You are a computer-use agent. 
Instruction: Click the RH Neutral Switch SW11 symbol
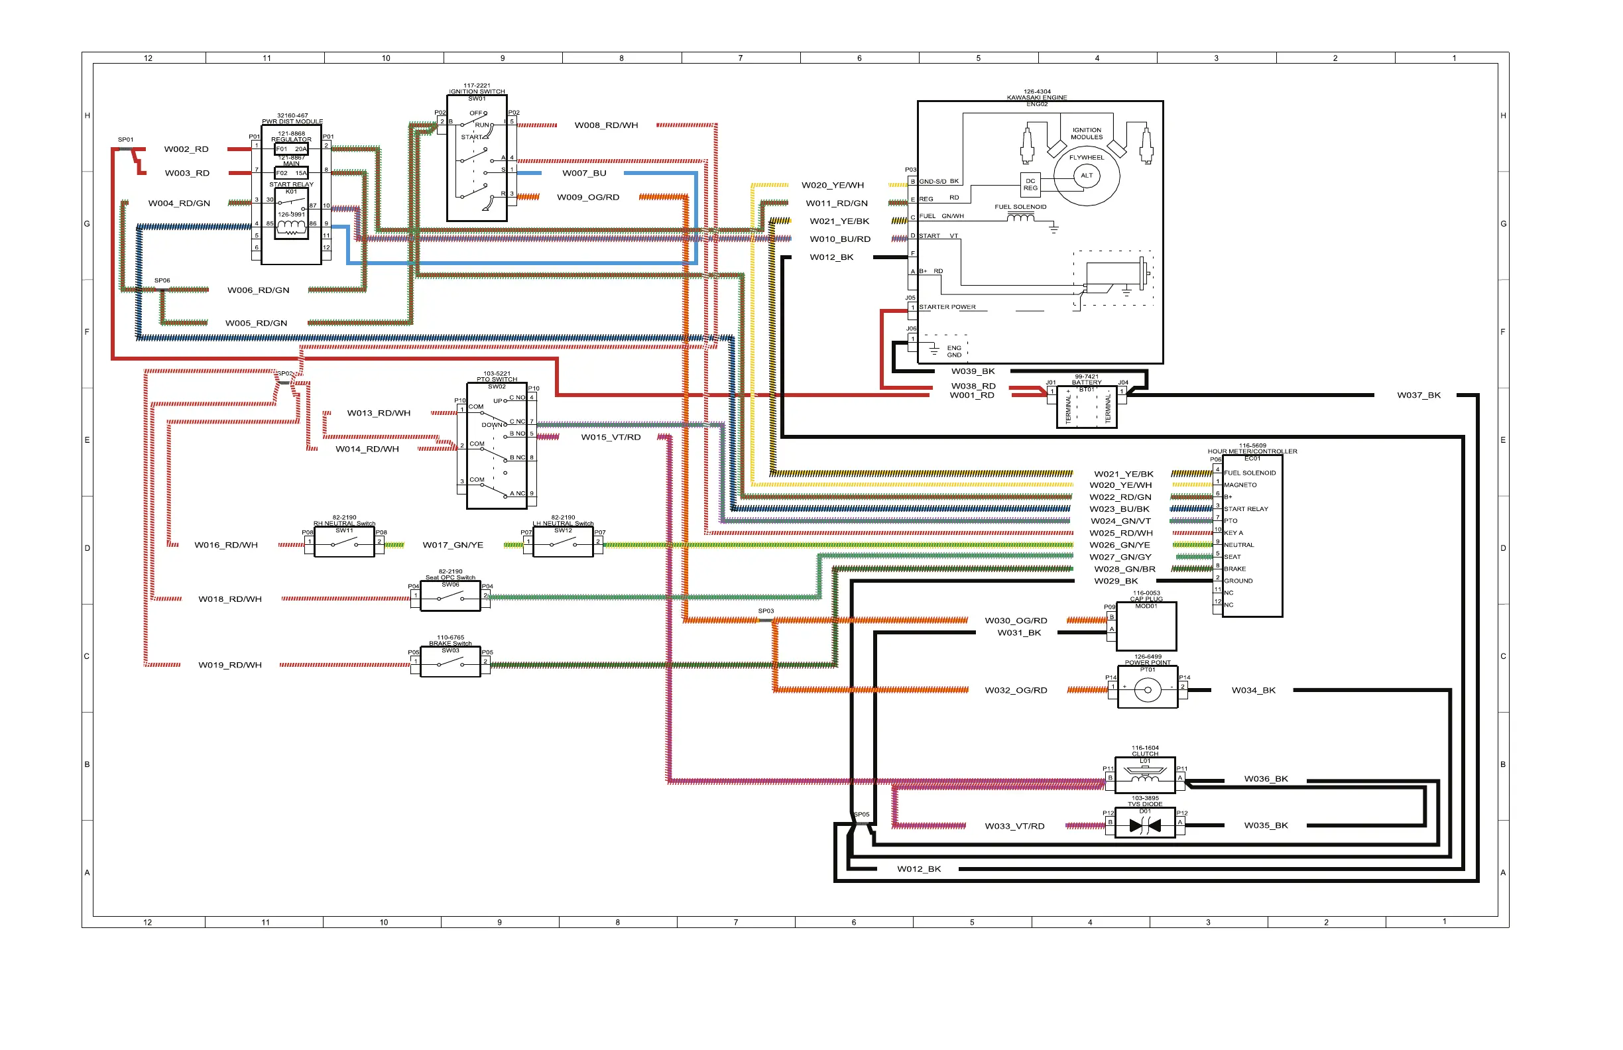[343, 542]
